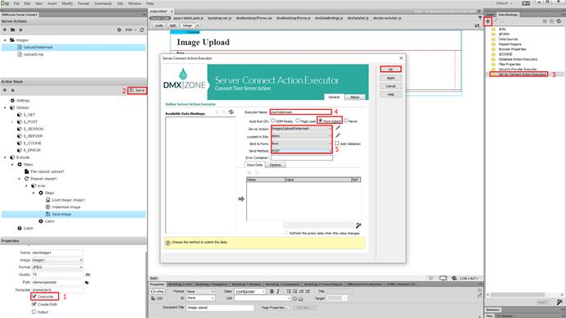Click Bold formatting in Properties inspector

point(272,291)
